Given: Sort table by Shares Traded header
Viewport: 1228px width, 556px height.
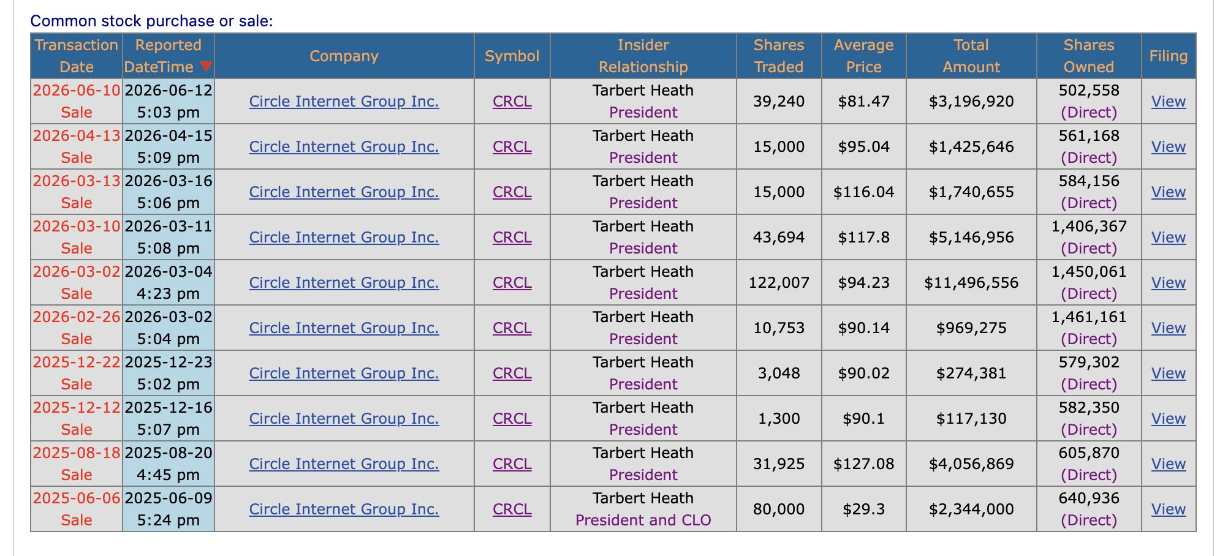Looking at the screenshot, I should point(779,56).
